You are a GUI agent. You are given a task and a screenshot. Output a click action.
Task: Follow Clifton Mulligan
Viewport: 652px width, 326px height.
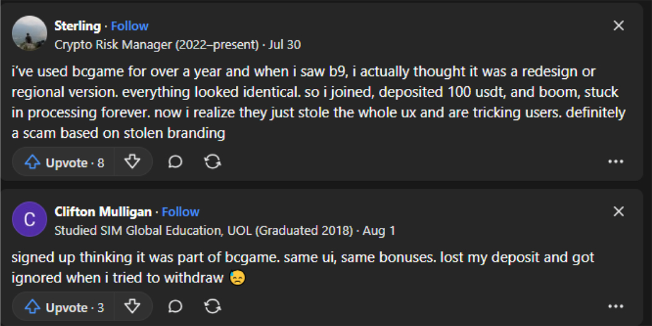coord(180,212)
